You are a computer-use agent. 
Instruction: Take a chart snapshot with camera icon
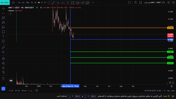[173, 3]
